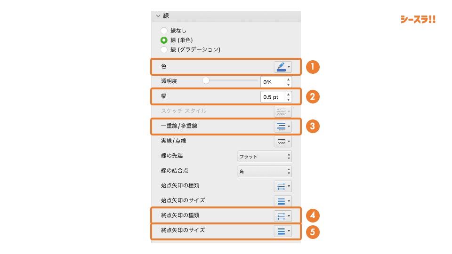Open the 始点矢印のサイズ arrow size icon
Image resolution: width=452 pixels, height=254 pixels.
pyautogui.click(x=282, y=201)
